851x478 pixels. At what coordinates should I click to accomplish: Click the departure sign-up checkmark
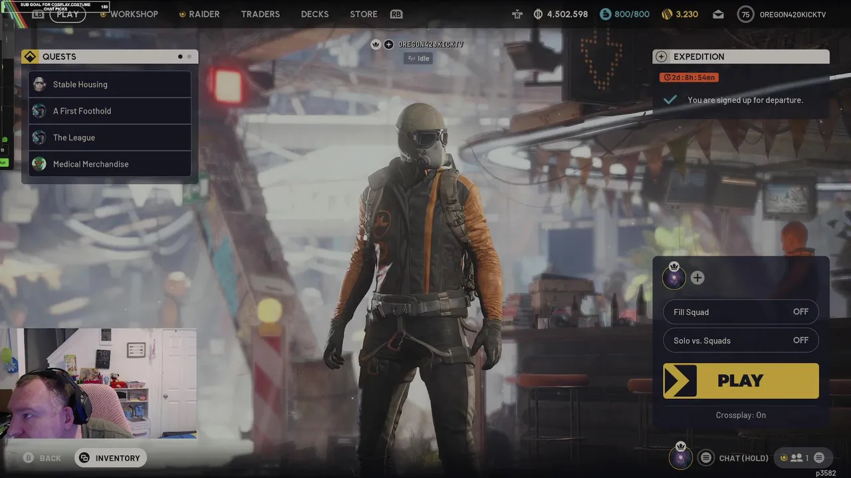(670, 100)
